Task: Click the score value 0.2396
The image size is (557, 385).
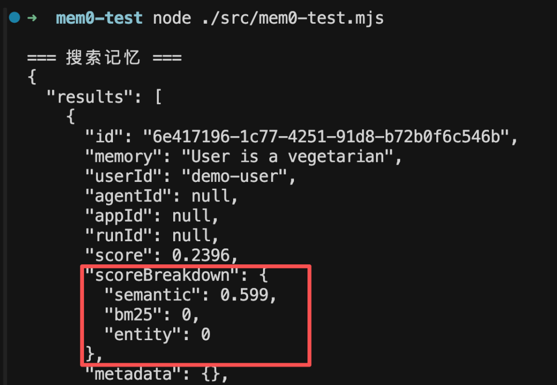Action: (x=201, y=255)
